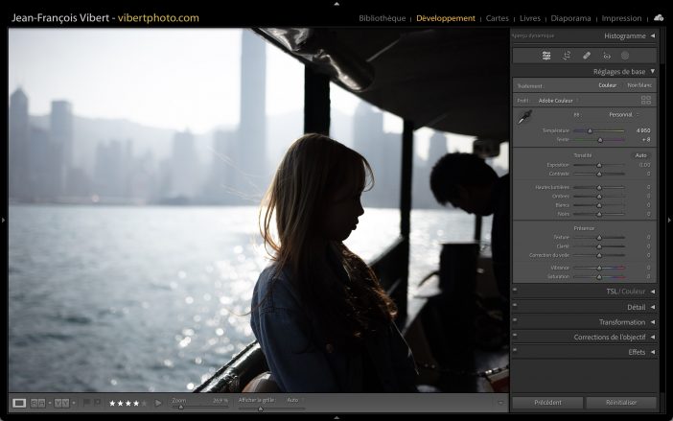Open the Bibliothèque module
The width and height of the screenshot is (673, 421).
382,18
